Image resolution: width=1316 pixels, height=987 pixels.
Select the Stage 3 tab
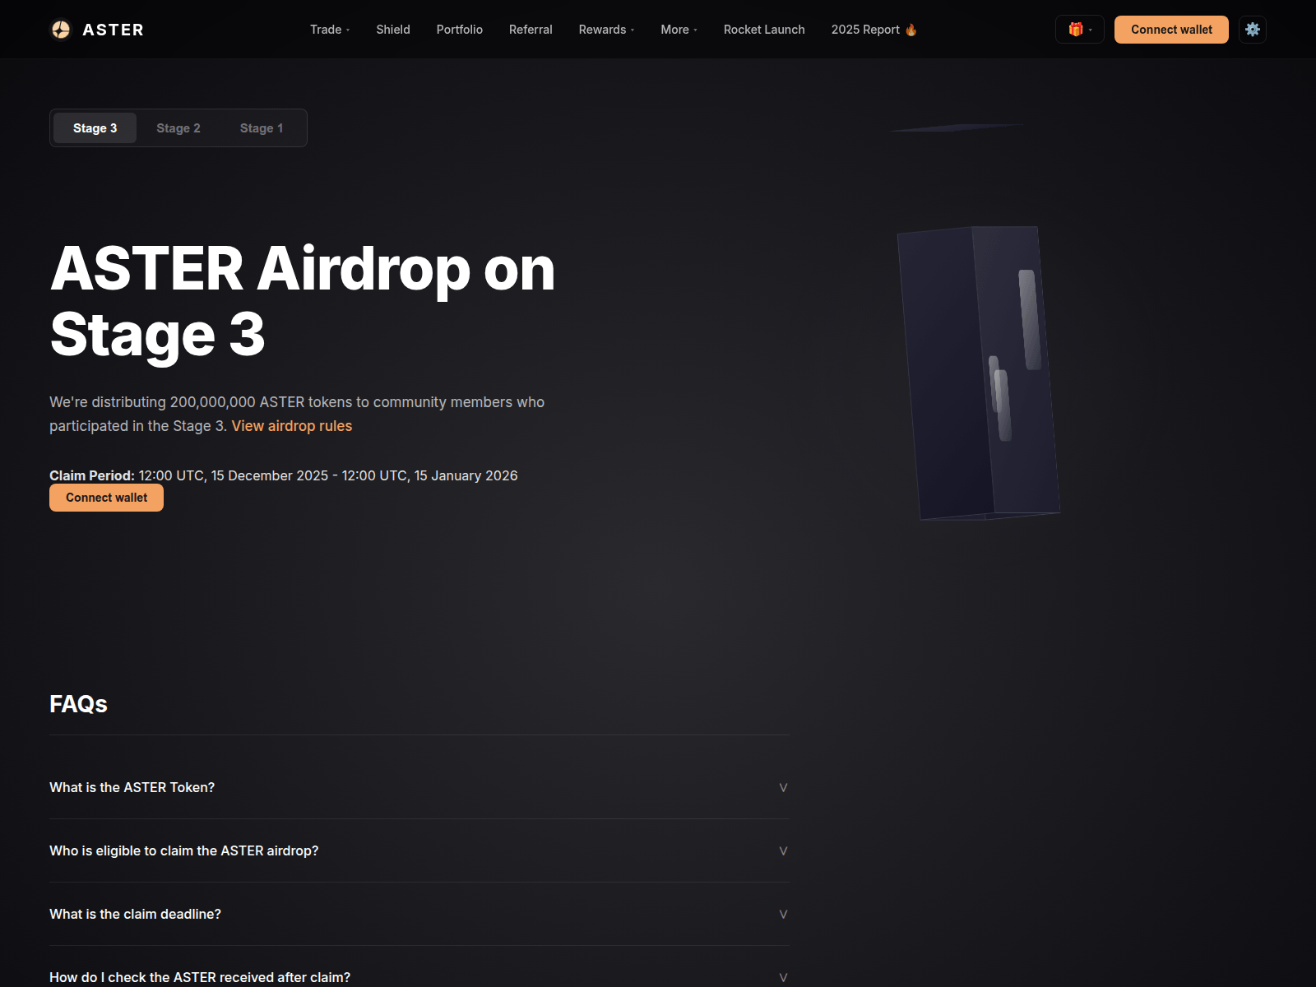pos(95,128)
